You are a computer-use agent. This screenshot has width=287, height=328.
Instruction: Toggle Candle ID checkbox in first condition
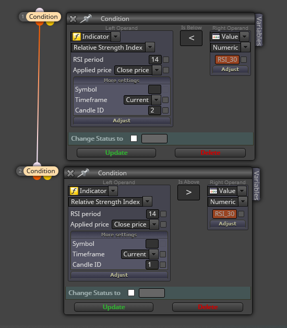click(165, 110)
